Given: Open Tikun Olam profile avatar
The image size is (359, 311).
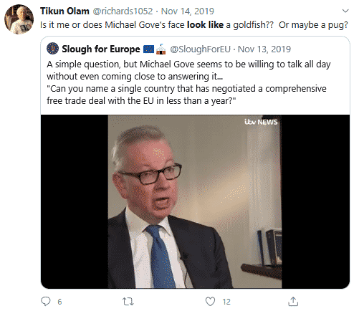Looking at the screenshot, I should point(19,19).
